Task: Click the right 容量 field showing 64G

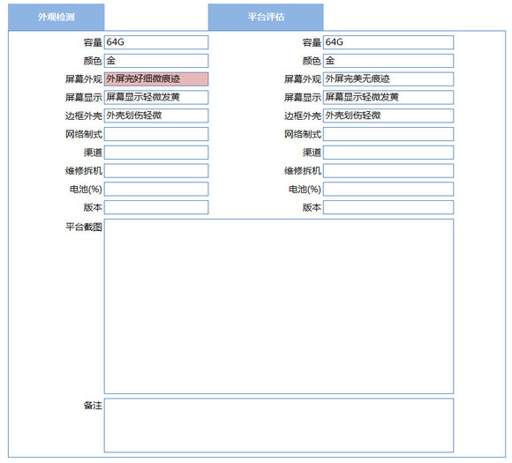Action: (x=388, y=42)
